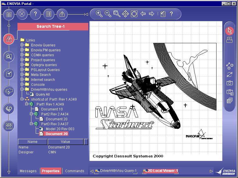This screenshot has width=238, height=178.
Task: Collapse shortcut of Part1 Rev 1 A349
Action: 22,99
